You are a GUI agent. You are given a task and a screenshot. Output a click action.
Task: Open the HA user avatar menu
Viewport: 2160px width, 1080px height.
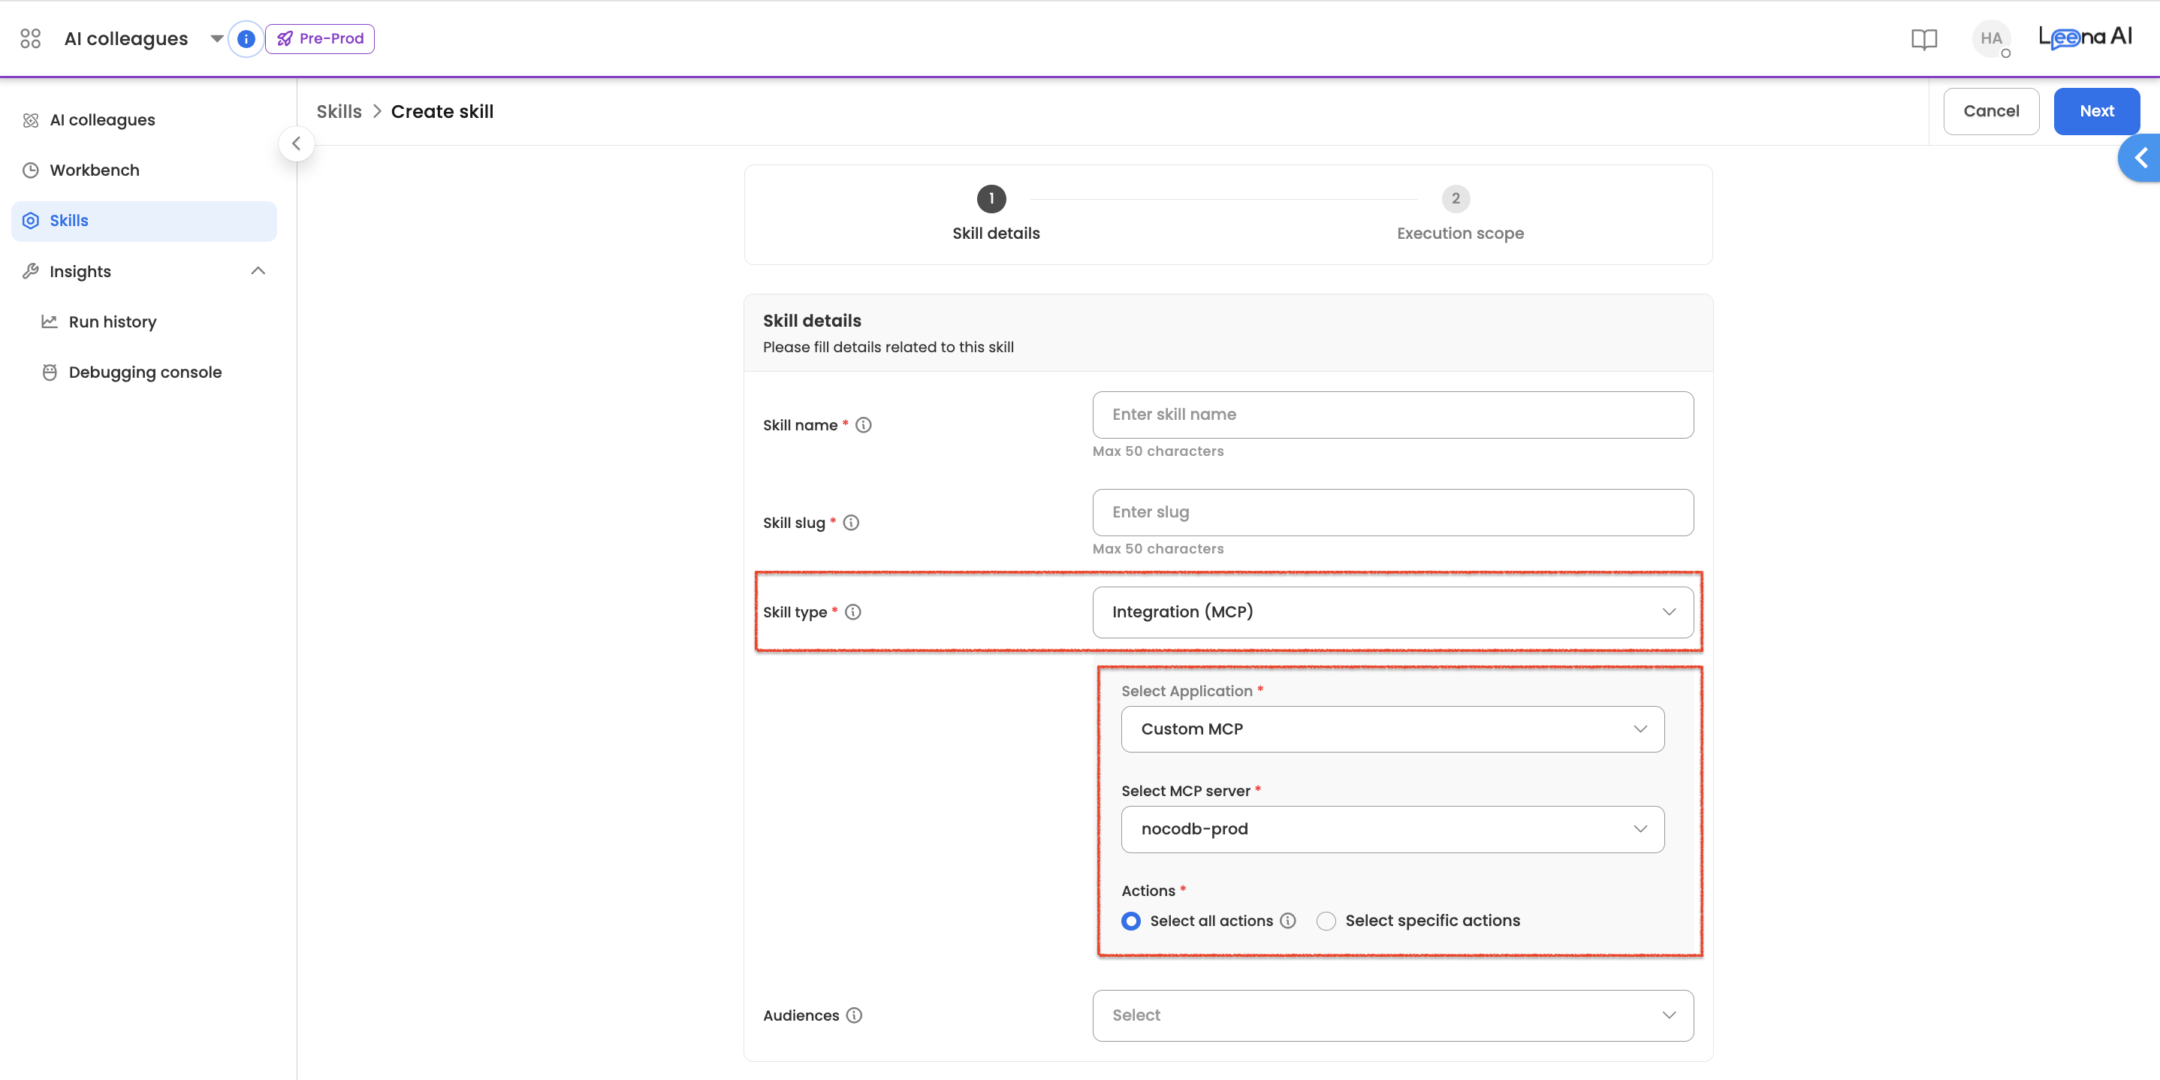(x=1990, y=38)
